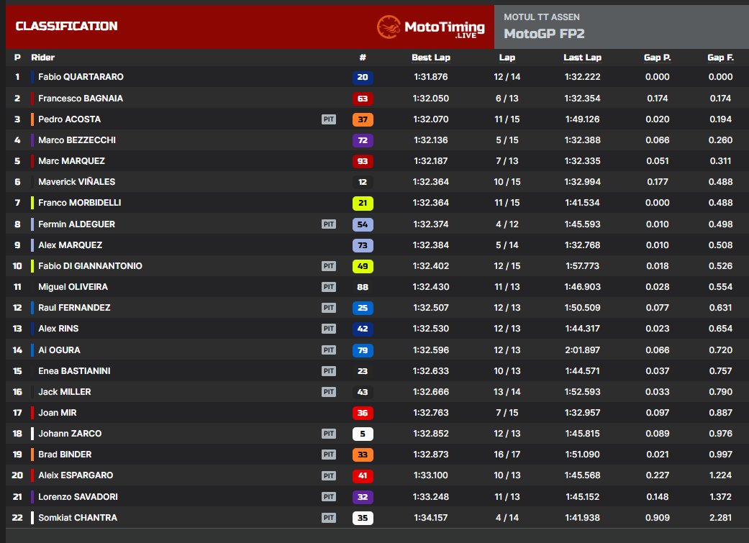Click gap to previous value 0.909
This screenshot has height=543, width=749.
coord(658,518)
